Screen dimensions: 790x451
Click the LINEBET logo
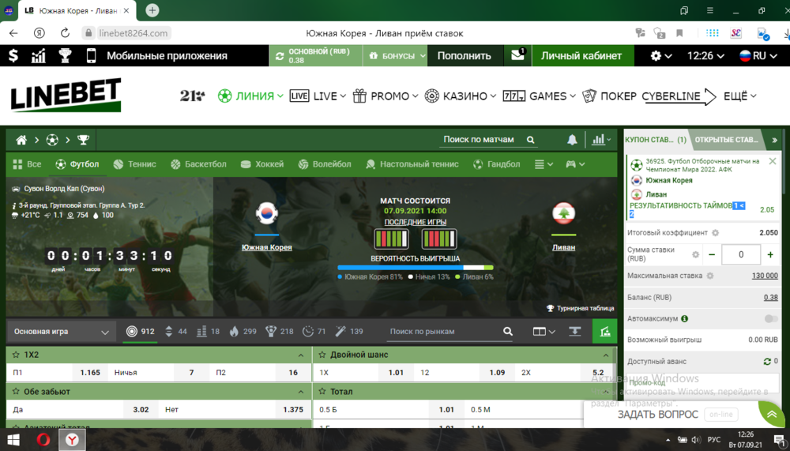66,95
